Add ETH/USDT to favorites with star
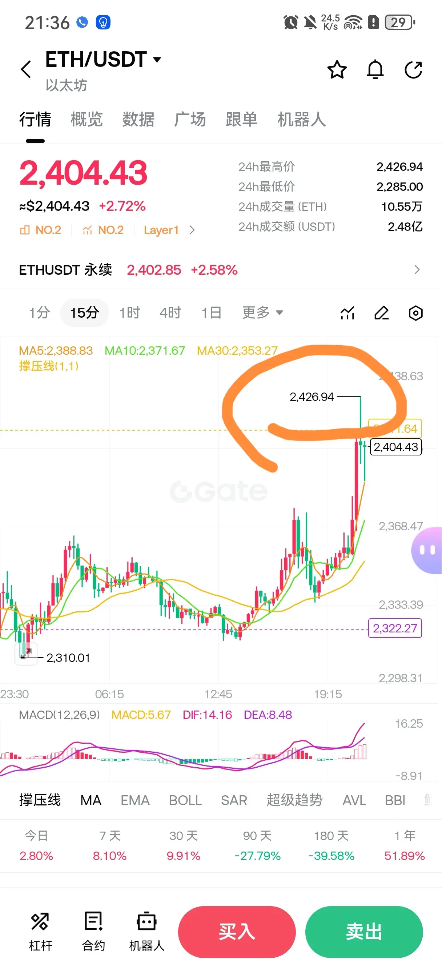Viewport: 442px width, 977px height. [x=337, y=69]
